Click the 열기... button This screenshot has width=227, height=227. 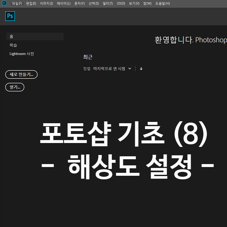[15, 87]
